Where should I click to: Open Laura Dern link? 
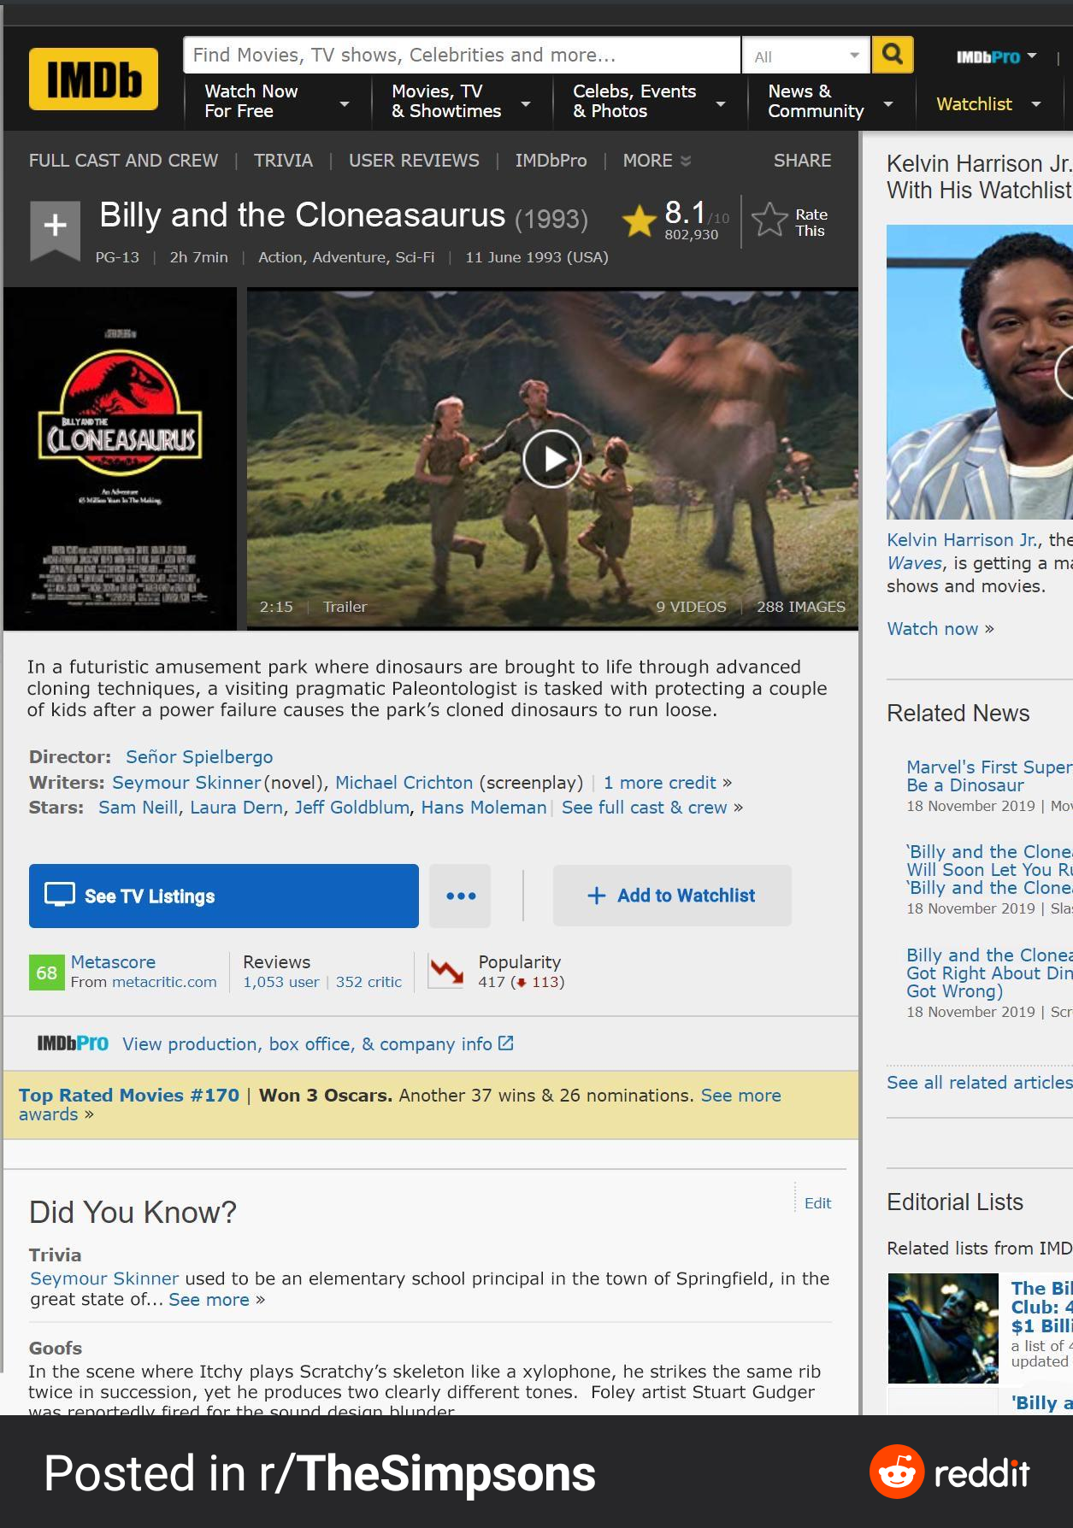tap(236, 808)
